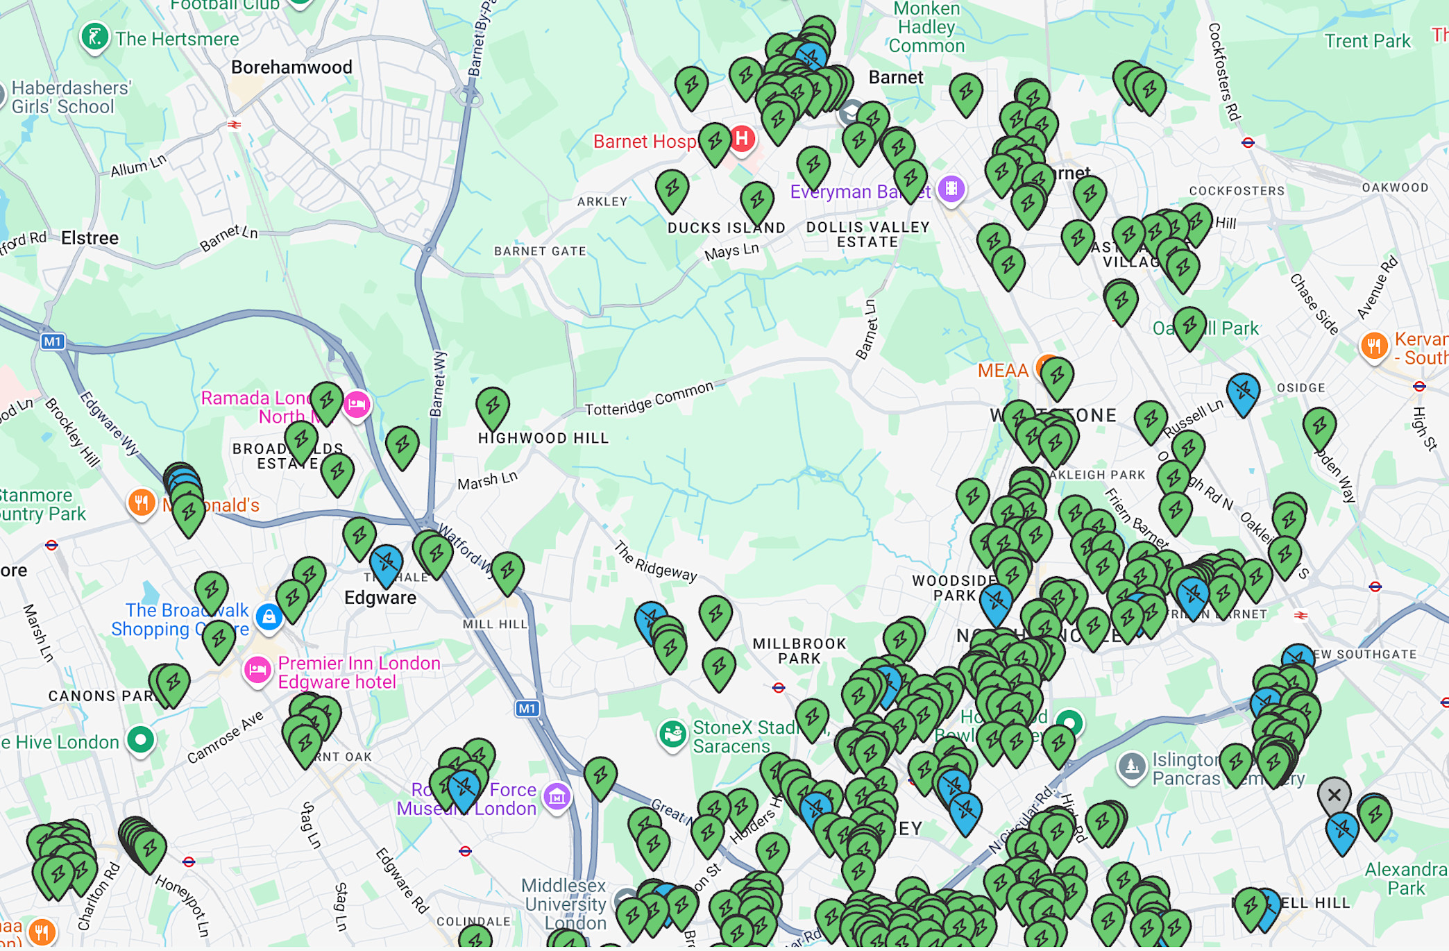Click the Kervan orange restaurant icon
Screen dimensions: 1449x951
point(1373,345)
